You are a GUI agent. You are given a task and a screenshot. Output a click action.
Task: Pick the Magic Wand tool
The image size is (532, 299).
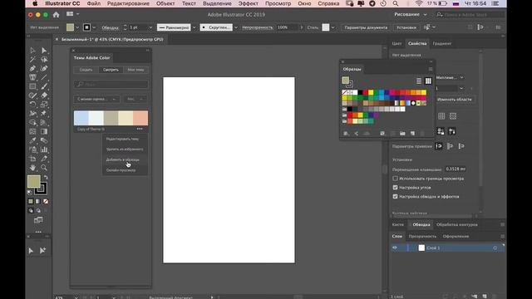pyautogui.click(x=32, y=60)
